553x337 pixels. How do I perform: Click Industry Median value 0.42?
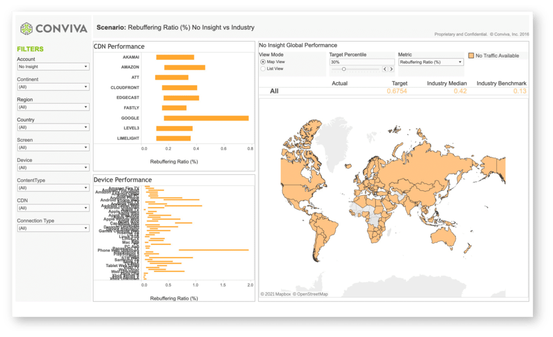pyautogui.click(x=460, y=91)
